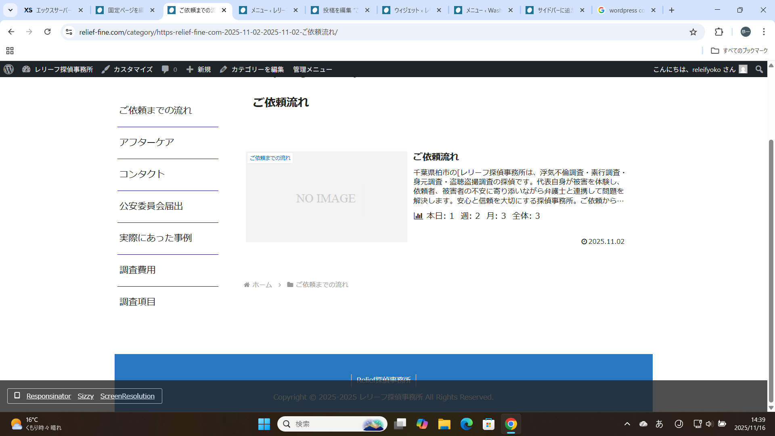Switch to the wordpress Google search tab

(626, 10)
